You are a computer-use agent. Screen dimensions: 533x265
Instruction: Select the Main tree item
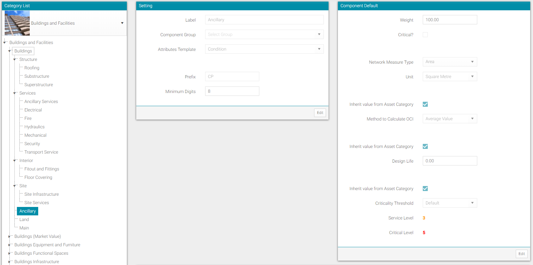24,228
